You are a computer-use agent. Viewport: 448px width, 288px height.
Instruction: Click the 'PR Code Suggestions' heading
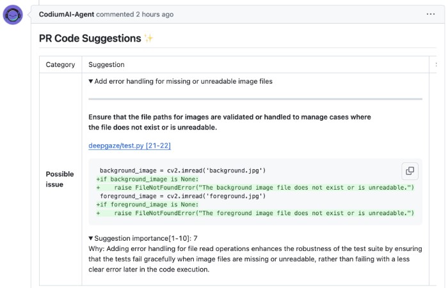[90, 38]
